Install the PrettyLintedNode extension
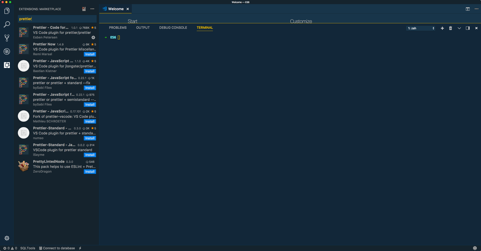 coord(90,172)
